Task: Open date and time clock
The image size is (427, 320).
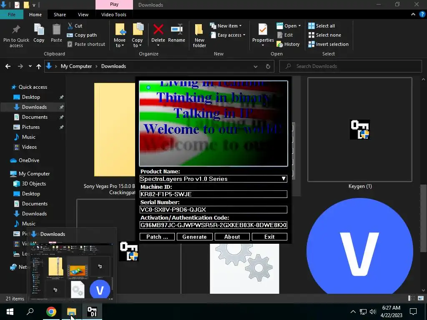Action: tap(391, 312)
